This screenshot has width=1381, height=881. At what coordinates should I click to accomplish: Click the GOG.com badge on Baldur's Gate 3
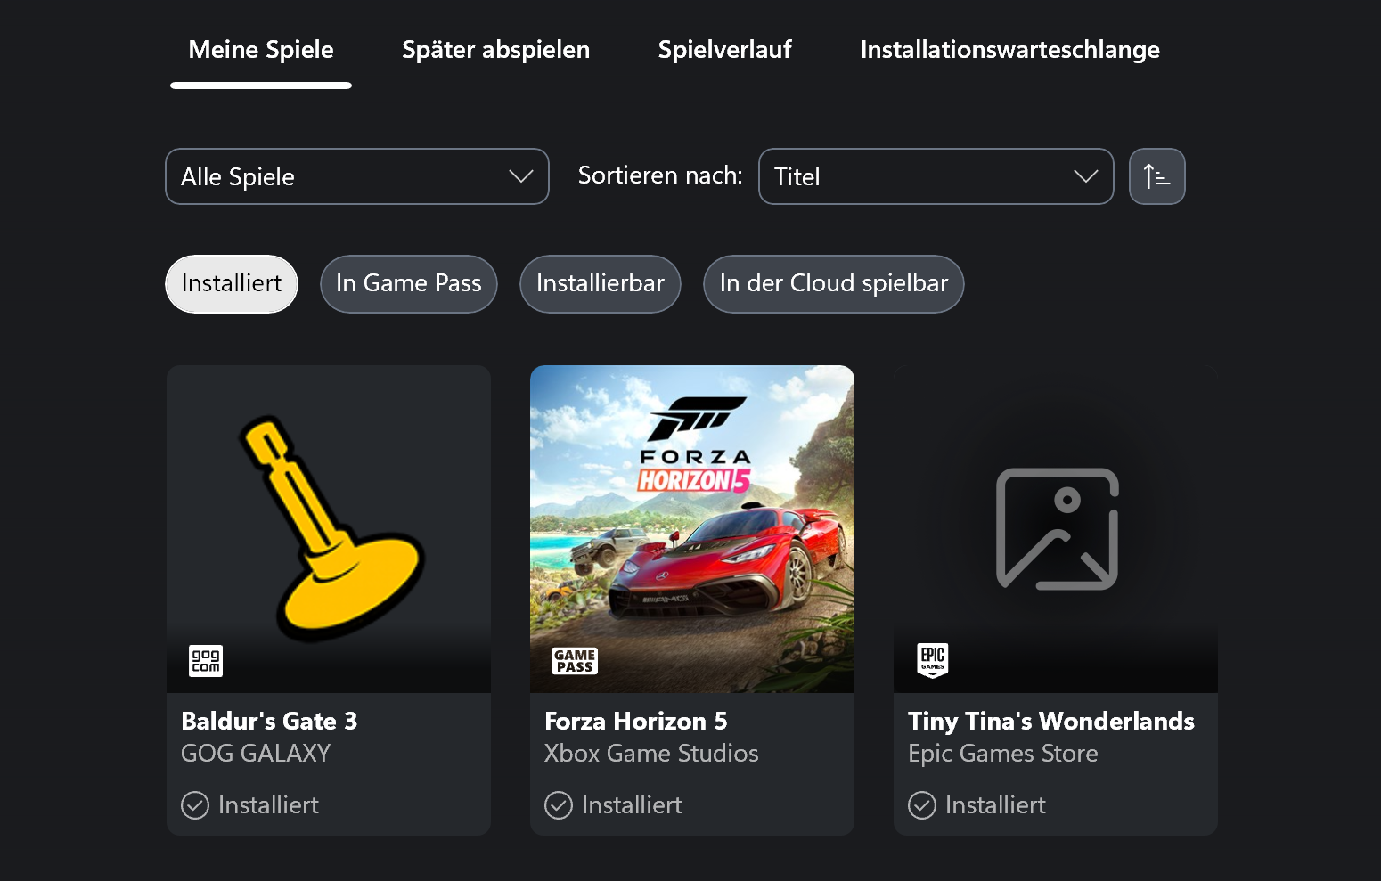tap(206, 661)
